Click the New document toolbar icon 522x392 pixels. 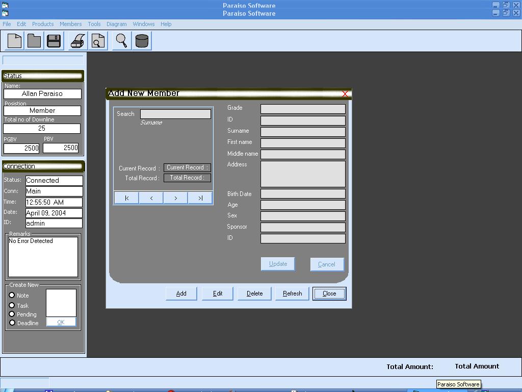15,41
